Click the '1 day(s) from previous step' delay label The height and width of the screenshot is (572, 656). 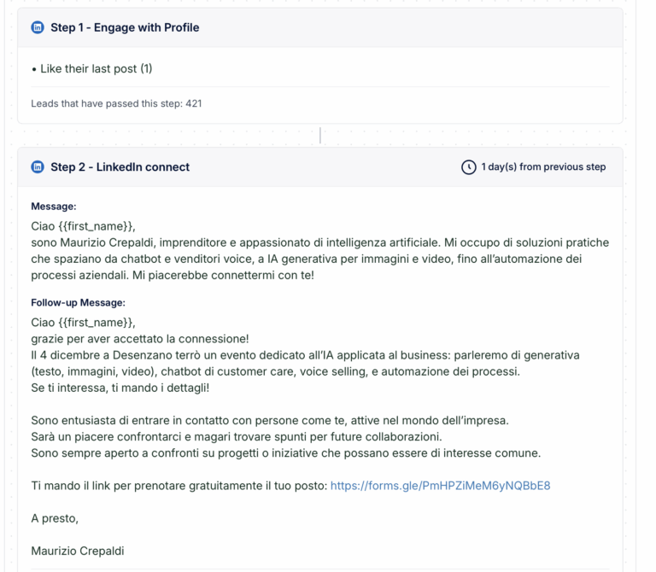tap(543, 167)
